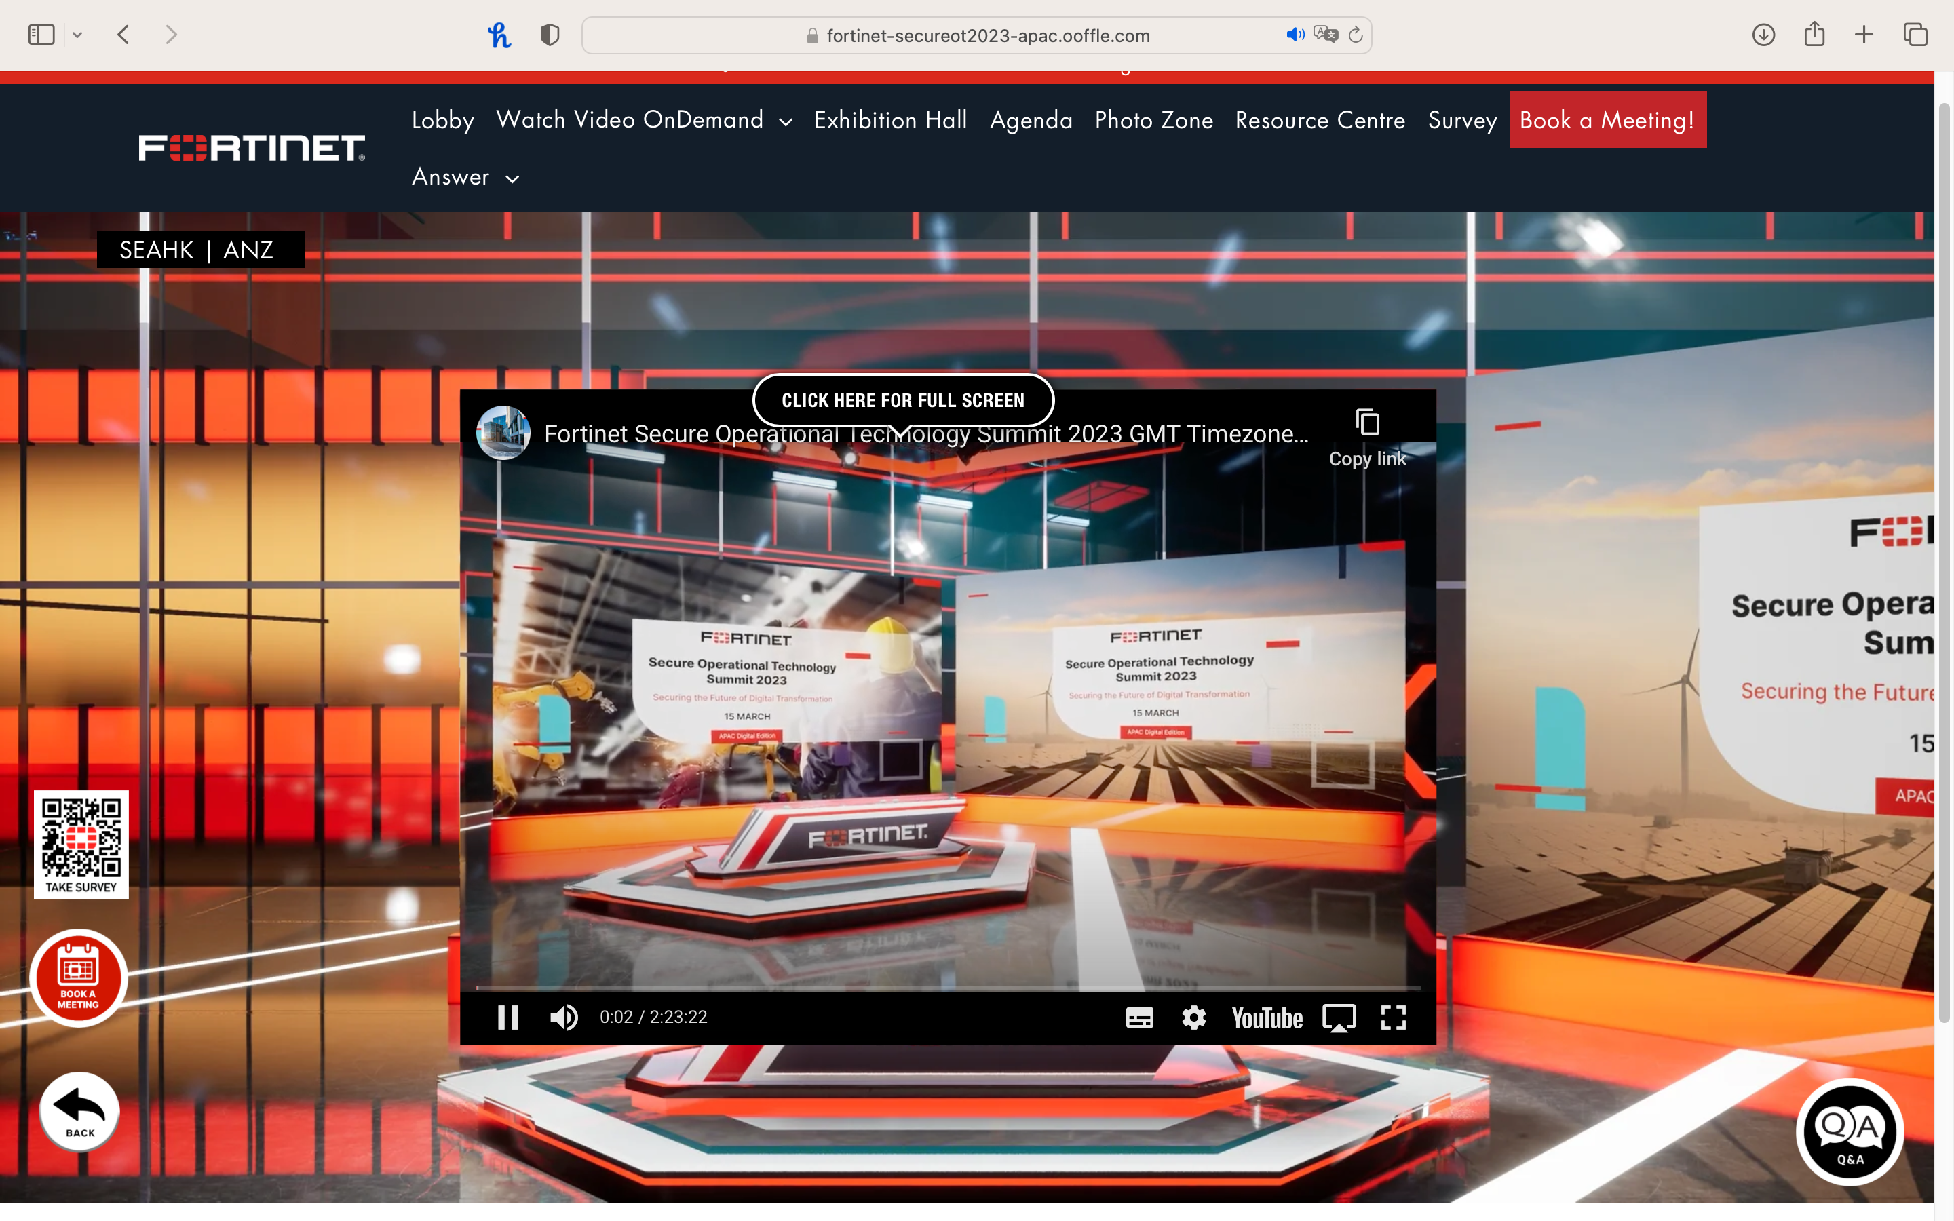This screenshot has width=1954, height=1221.
Task: Go back to previous page
Action: coord(123,35)
